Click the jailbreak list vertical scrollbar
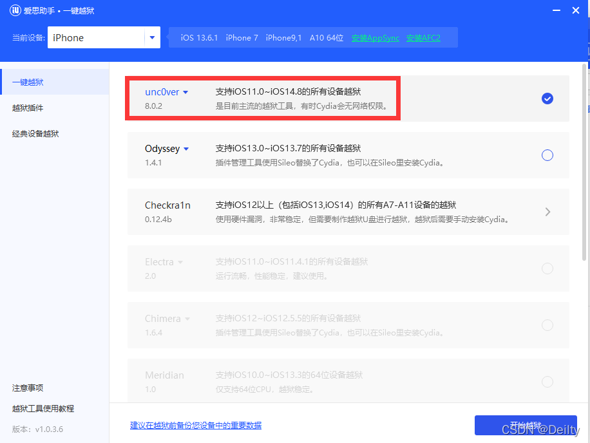The image size is (590, 443). pos(584,162)
